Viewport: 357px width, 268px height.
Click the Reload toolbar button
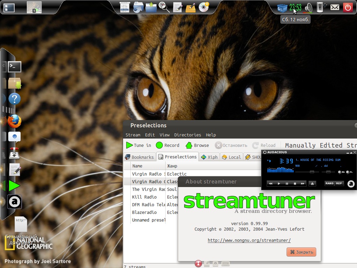[264, 146]
